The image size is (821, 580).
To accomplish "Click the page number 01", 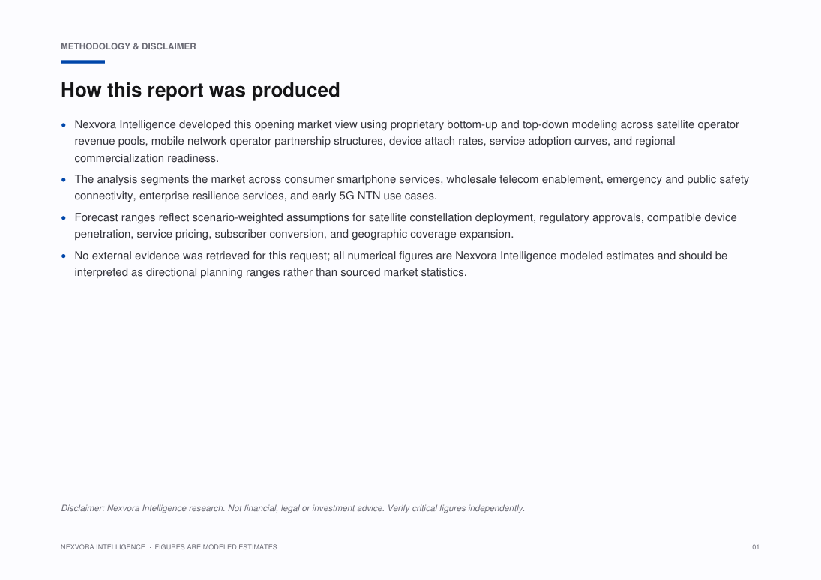I will coord(756,547).
